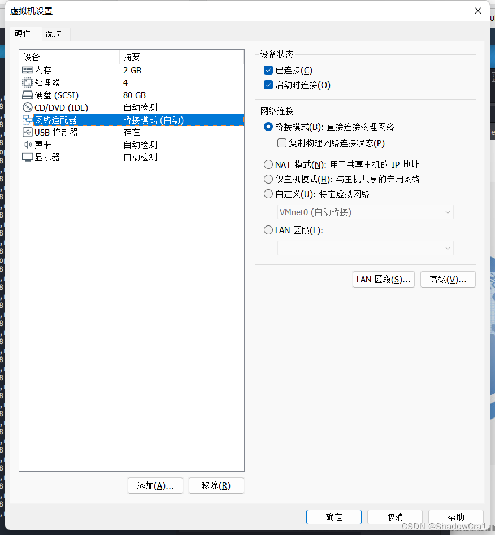495x535 pixels.
Task: Click the CD/DVD (IDE) drive icon
Action: (x=27, y=107)
